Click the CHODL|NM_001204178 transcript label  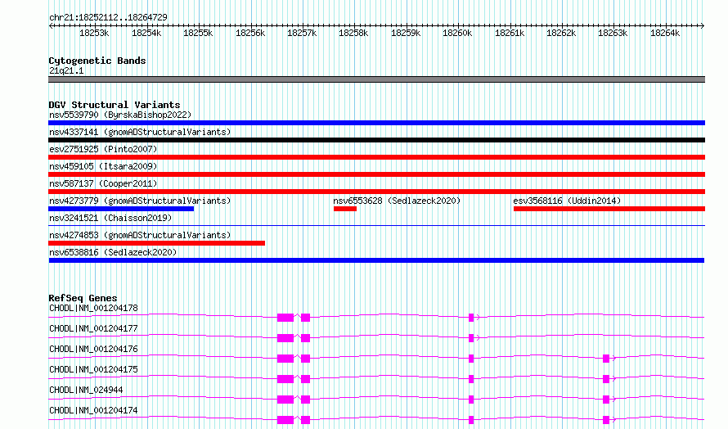pyautogui.click(x=93, y=308)
